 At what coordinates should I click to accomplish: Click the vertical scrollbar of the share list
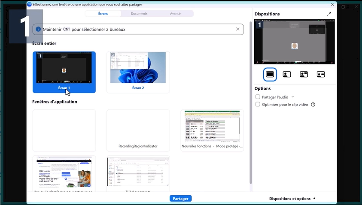(x=251, y=102)
